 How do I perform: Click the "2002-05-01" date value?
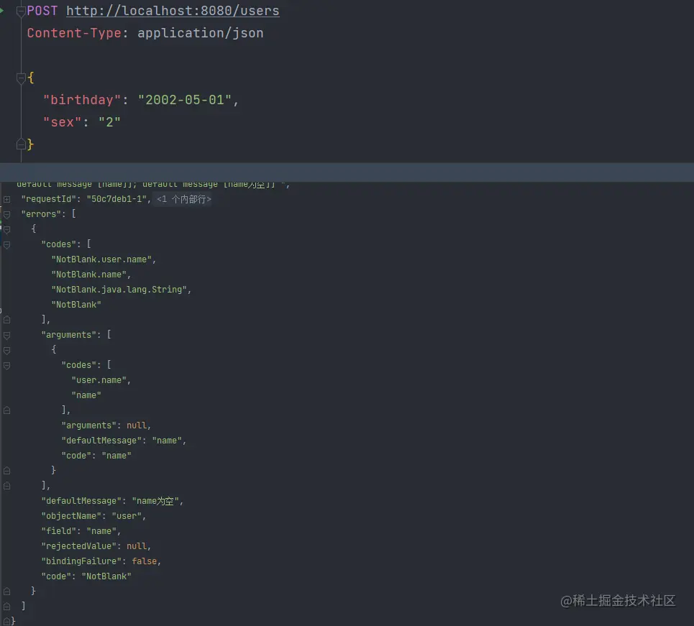pyautogui.click(x=185, y=100)
